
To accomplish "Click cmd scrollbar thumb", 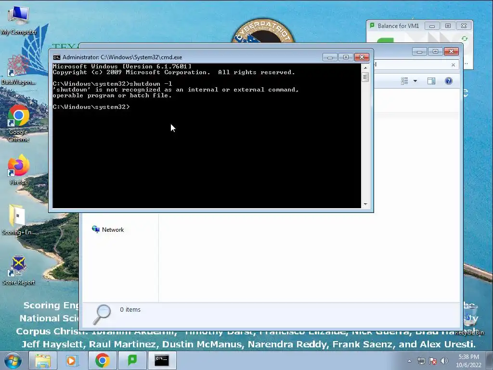I will (365, 77).
